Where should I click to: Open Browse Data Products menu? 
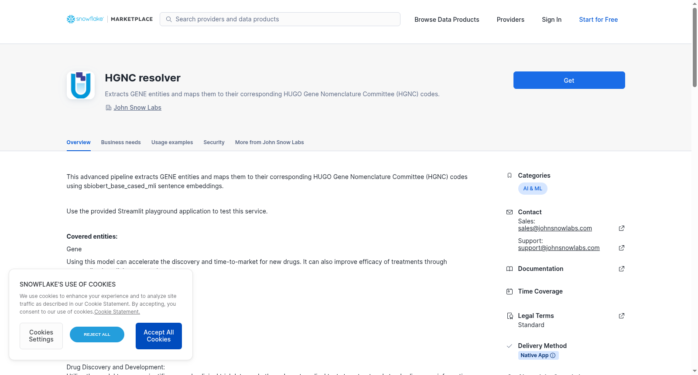tap(447, 20)
